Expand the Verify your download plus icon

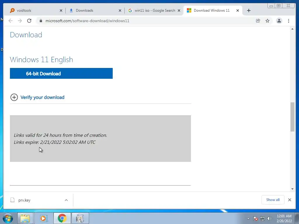point(14,97)
